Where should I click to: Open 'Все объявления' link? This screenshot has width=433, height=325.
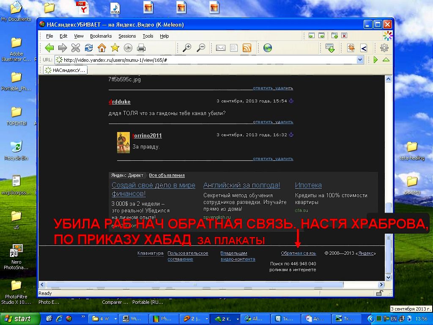(x=167, y=175)
